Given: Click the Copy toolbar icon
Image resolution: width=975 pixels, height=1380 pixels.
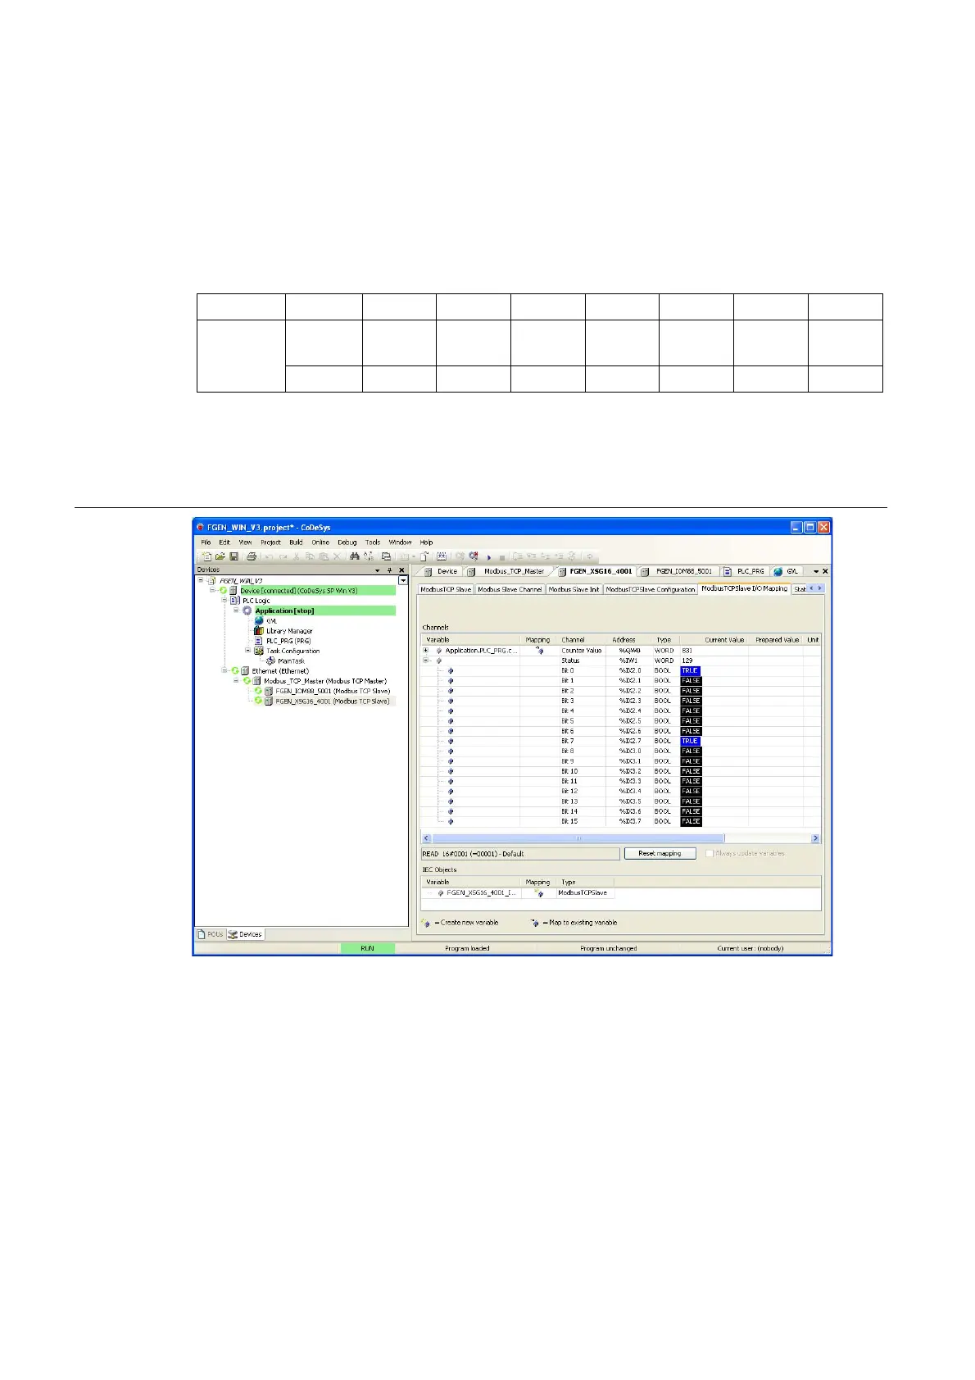Looking at the screenshot, I should pos(310,556).
